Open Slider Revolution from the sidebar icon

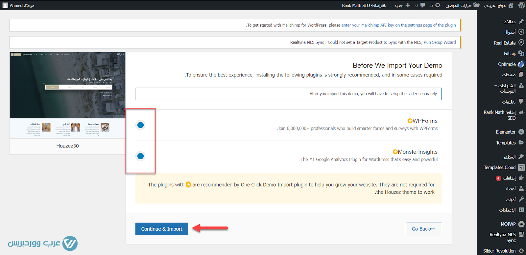tap(521, 251)
